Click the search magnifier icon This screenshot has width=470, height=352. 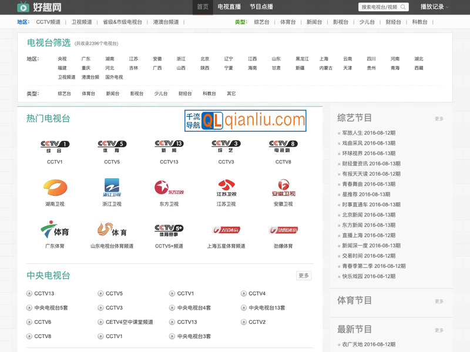(402, 6)
